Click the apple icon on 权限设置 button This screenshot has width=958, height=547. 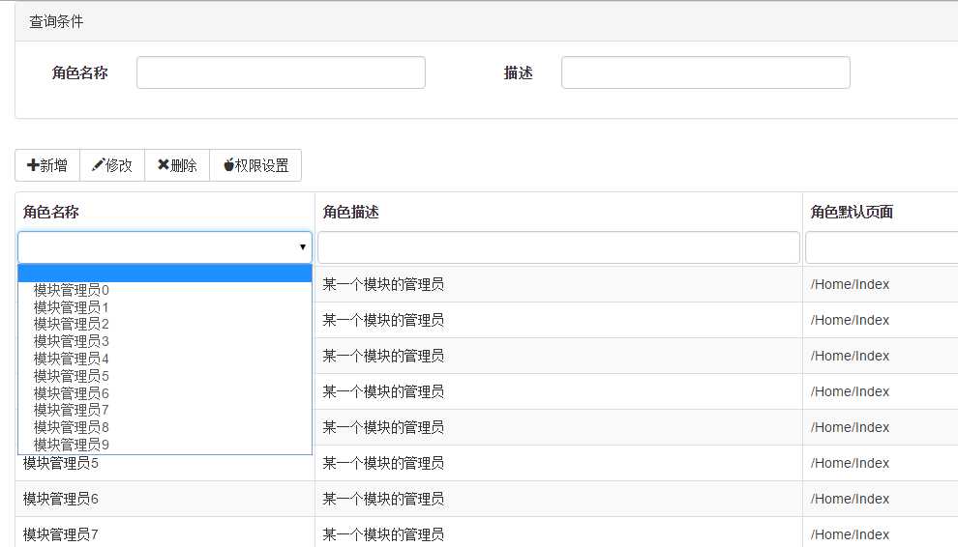pyautogui.click(x=228, y=165)
